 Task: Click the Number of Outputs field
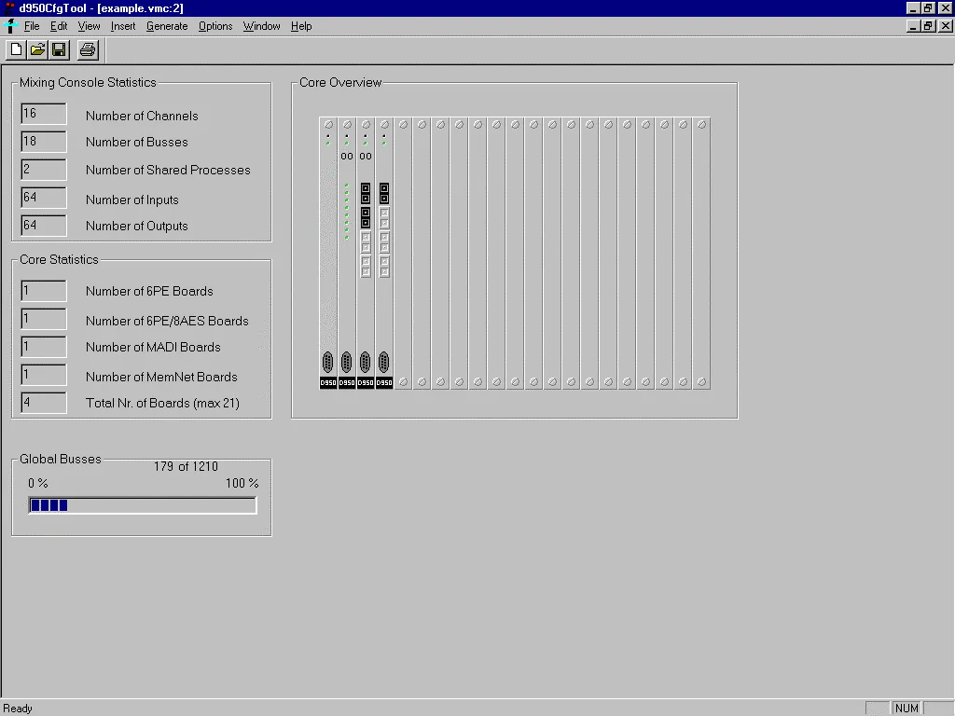pos(44,226)
